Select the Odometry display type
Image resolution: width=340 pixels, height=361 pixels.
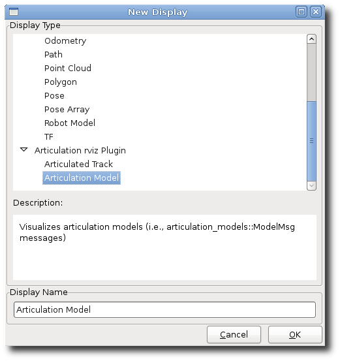click(65, 40)
